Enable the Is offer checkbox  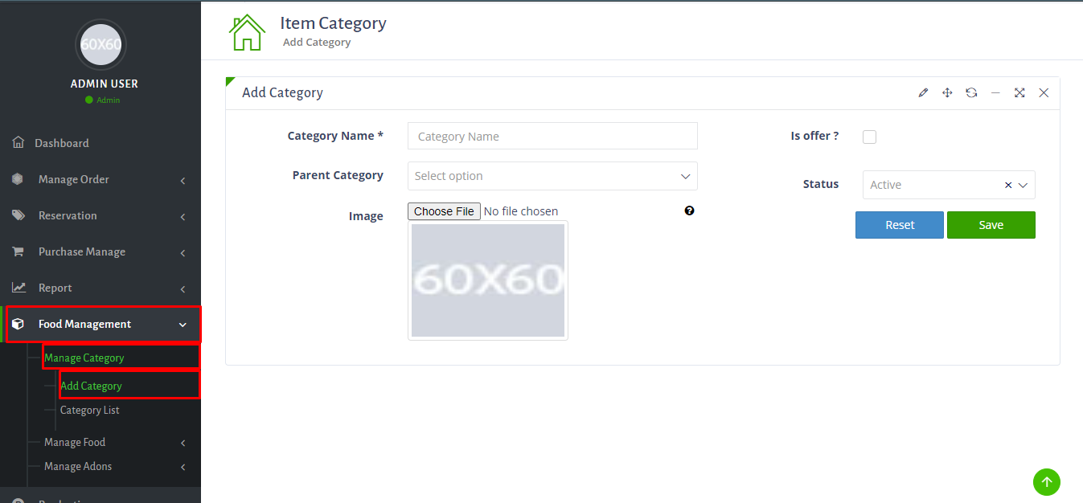coord(869,137)
